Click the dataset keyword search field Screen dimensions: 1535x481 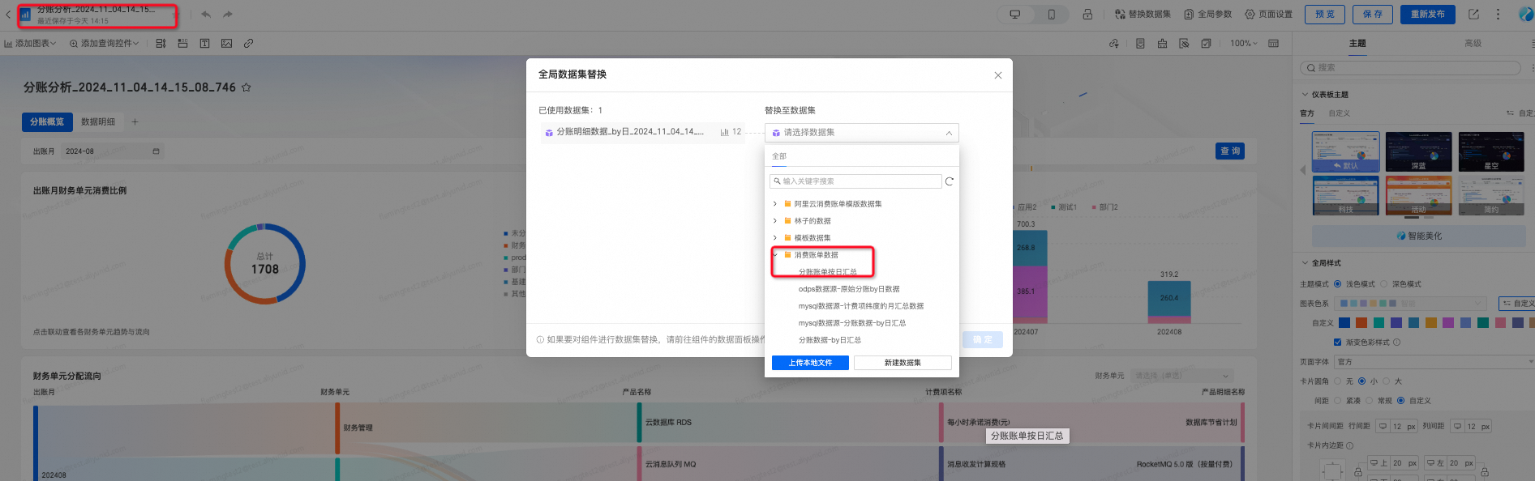point(855,181)
